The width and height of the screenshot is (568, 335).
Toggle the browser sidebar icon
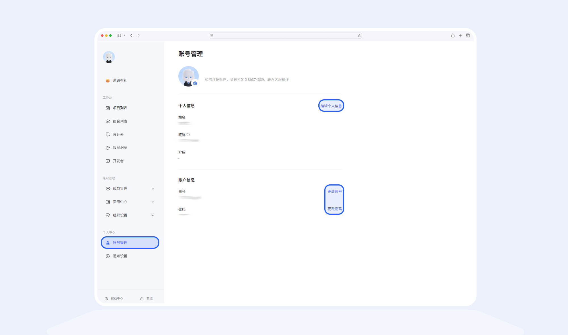119,35
